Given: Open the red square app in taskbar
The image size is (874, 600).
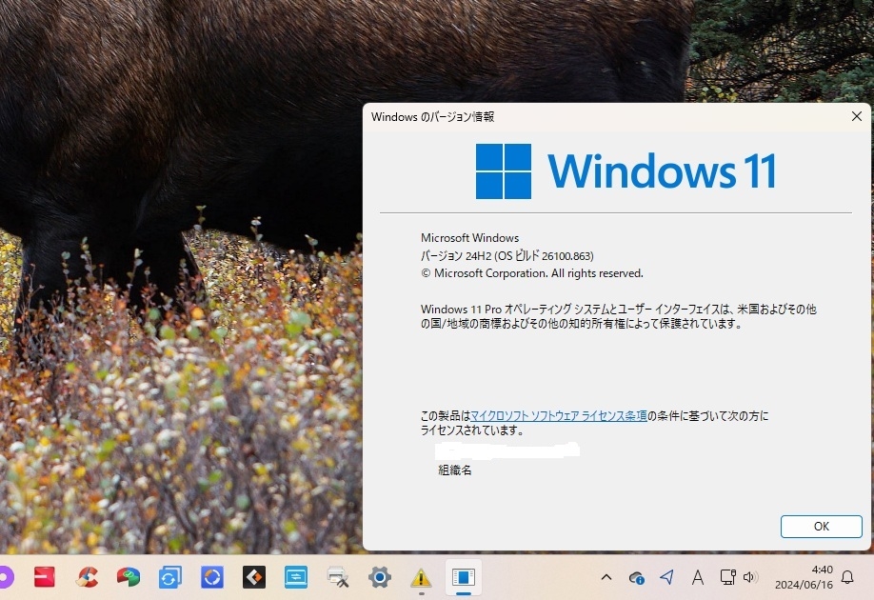Looking at the screenshot, I should click(x=45, y=577).
